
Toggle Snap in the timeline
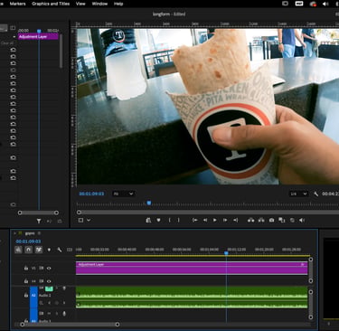point(28,250)
